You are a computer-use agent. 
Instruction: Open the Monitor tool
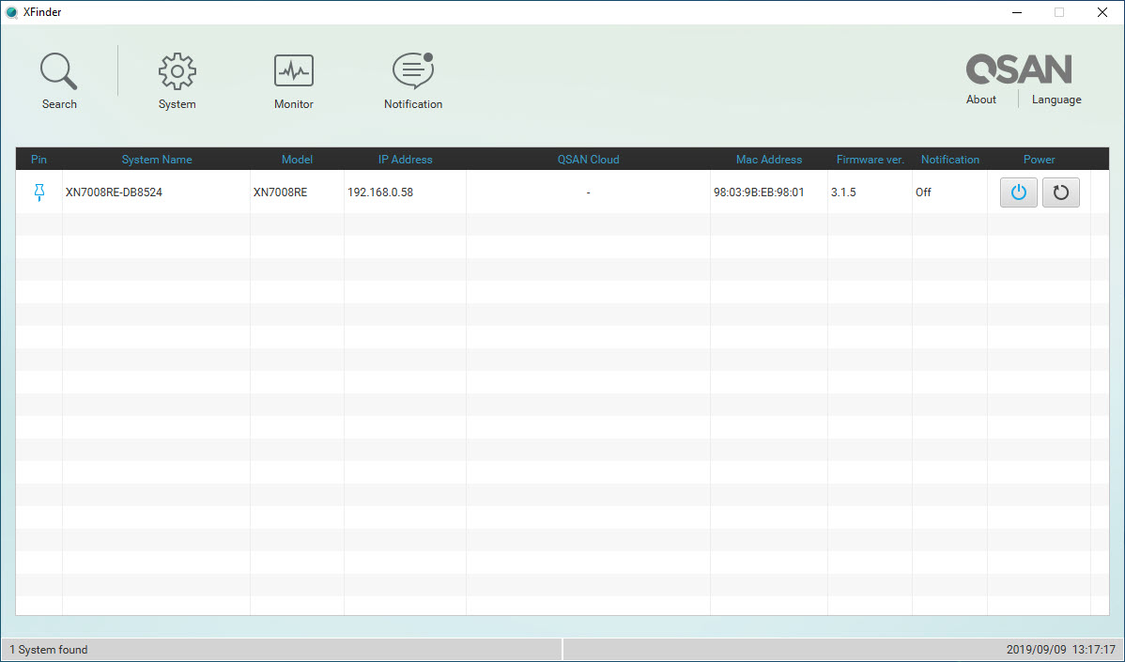(x=293, y=71)
